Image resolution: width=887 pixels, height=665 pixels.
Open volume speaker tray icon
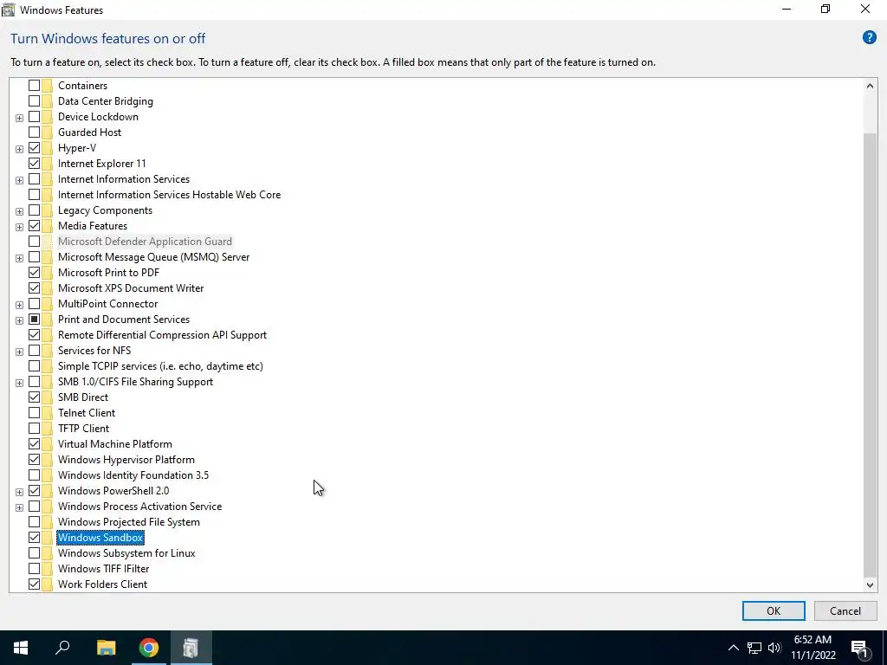(x=774, y=648)
